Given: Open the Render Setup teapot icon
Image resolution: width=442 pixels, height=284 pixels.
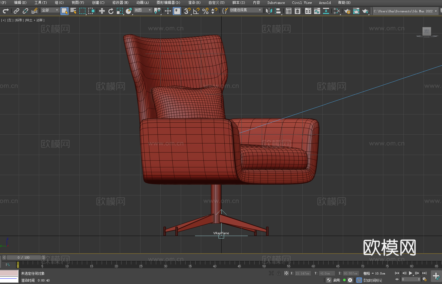Looking at the screenshot, I should point(347,11).
